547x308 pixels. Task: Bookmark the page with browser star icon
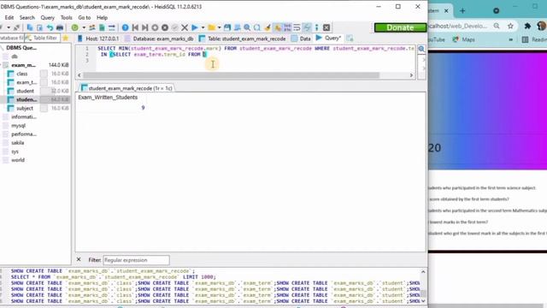coord(510,26)
